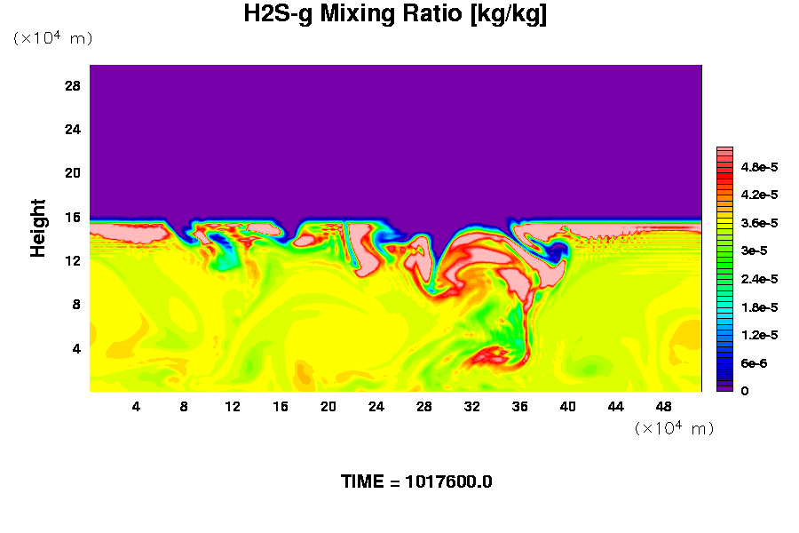This screenshot has width=799, height=533.
Task: Click the 3.6e-5 colorbar label
Action: (759, 223)
